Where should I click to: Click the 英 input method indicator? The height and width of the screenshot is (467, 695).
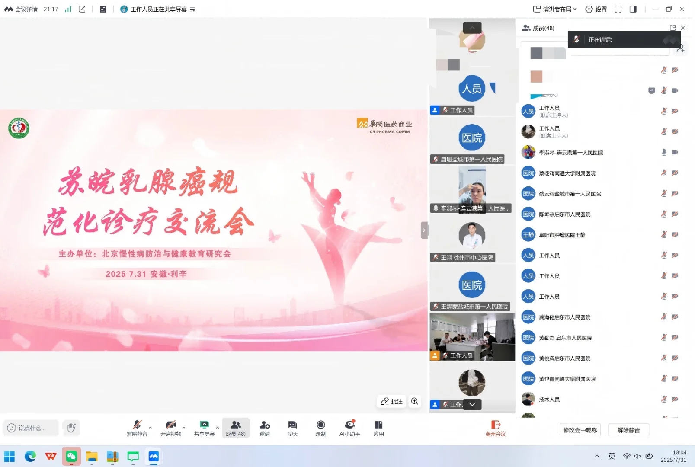click(x=612, y=456)
